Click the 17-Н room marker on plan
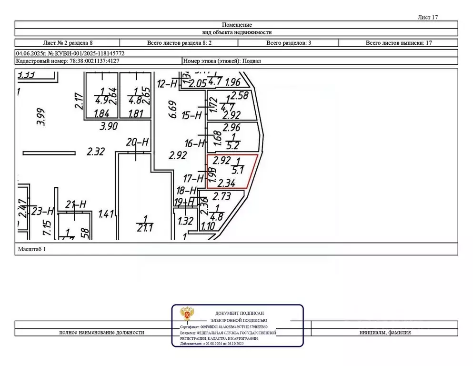 (x=193, y=178)
